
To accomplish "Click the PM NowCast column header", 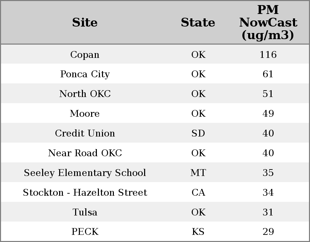I will point(268,22).
